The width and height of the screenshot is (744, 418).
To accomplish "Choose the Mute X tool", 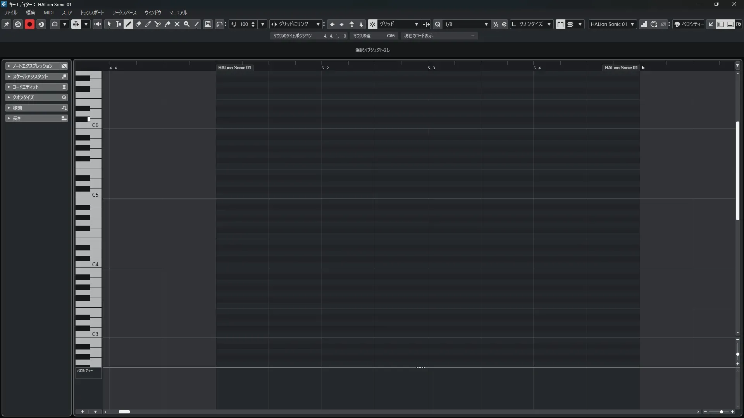I will coord(177,24).
